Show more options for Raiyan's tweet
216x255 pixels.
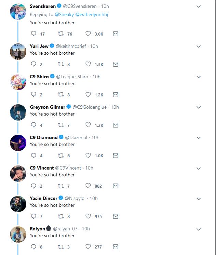(199, 229)
